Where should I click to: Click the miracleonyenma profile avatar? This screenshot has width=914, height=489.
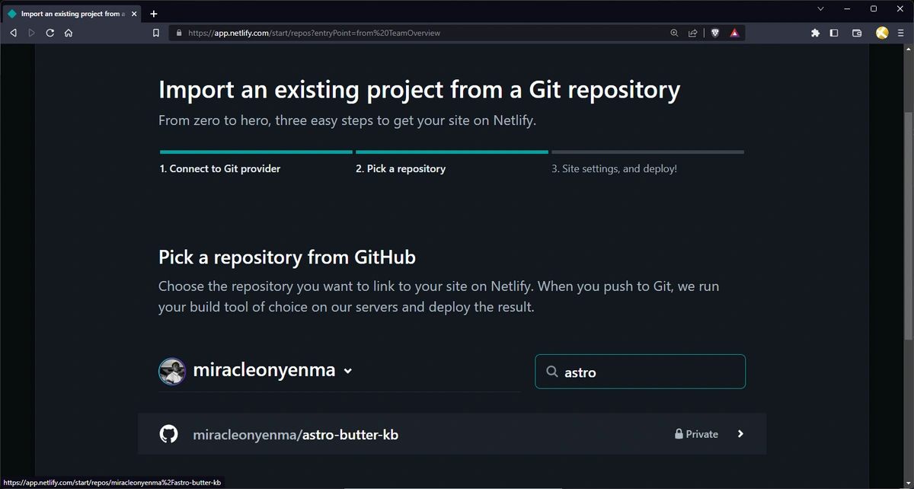click(172, 371)
